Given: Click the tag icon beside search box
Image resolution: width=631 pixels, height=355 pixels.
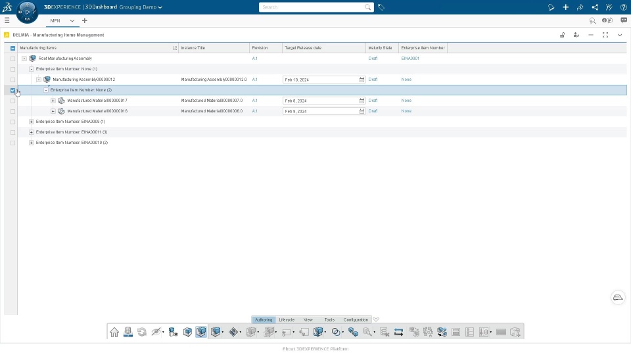Looking at the screenshot, I should 381,7.
